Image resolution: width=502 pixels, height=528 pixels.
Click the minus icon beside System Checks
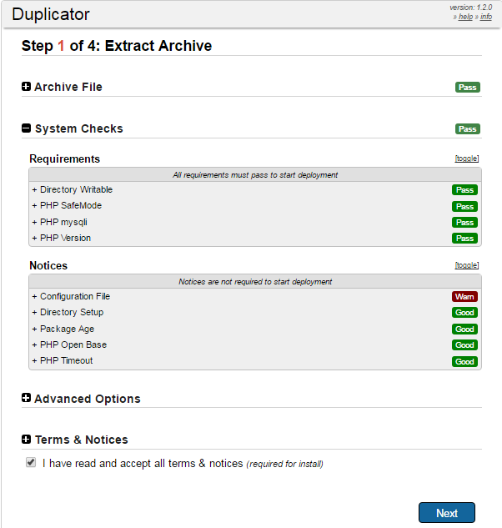(26, 128)
